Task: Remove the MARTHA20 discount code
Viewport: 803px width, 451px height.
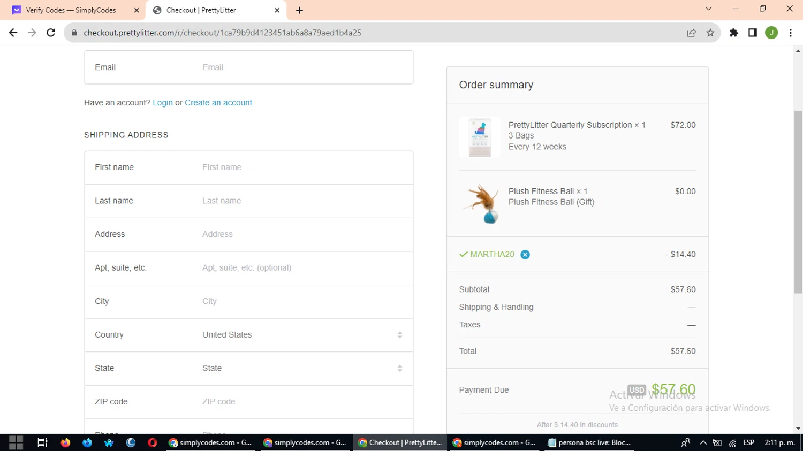Action: 525,255
